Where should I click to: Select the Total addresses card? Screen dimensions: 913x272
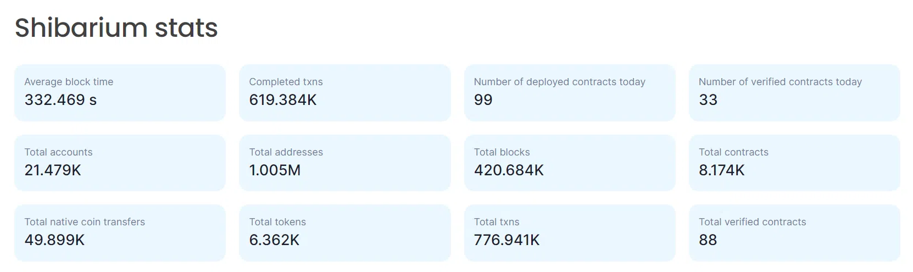(344, 163)
